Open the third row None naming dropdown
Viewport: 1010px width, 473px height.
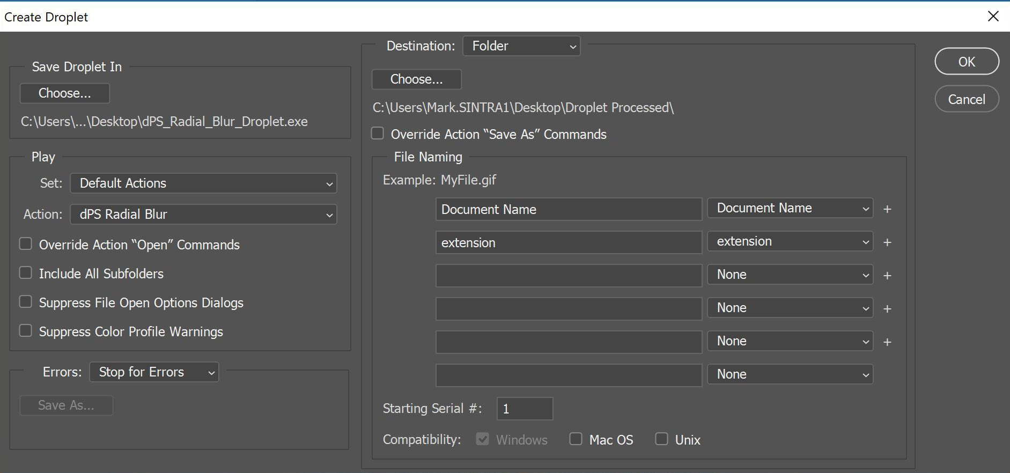[790, 275]
